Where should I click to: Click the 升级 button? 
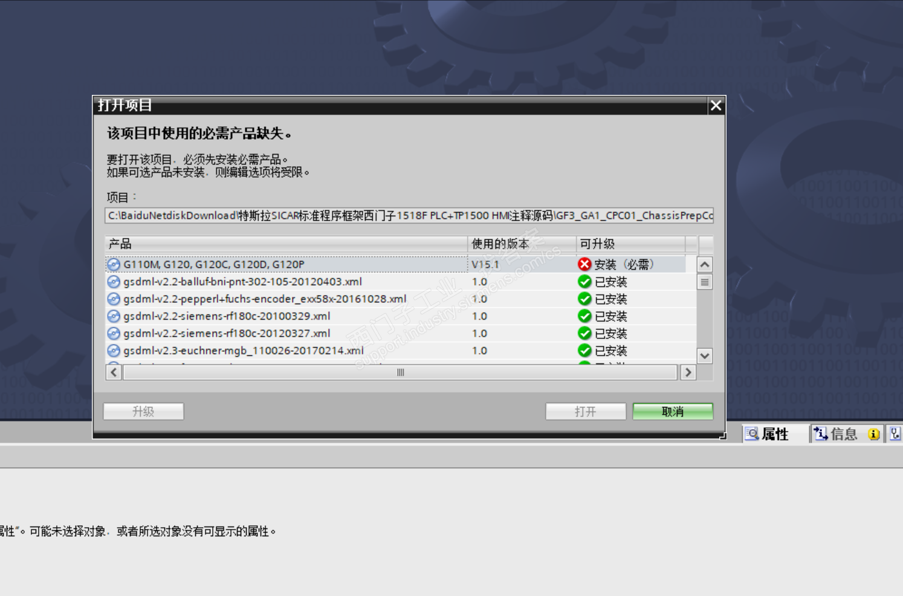coord(143,412)
